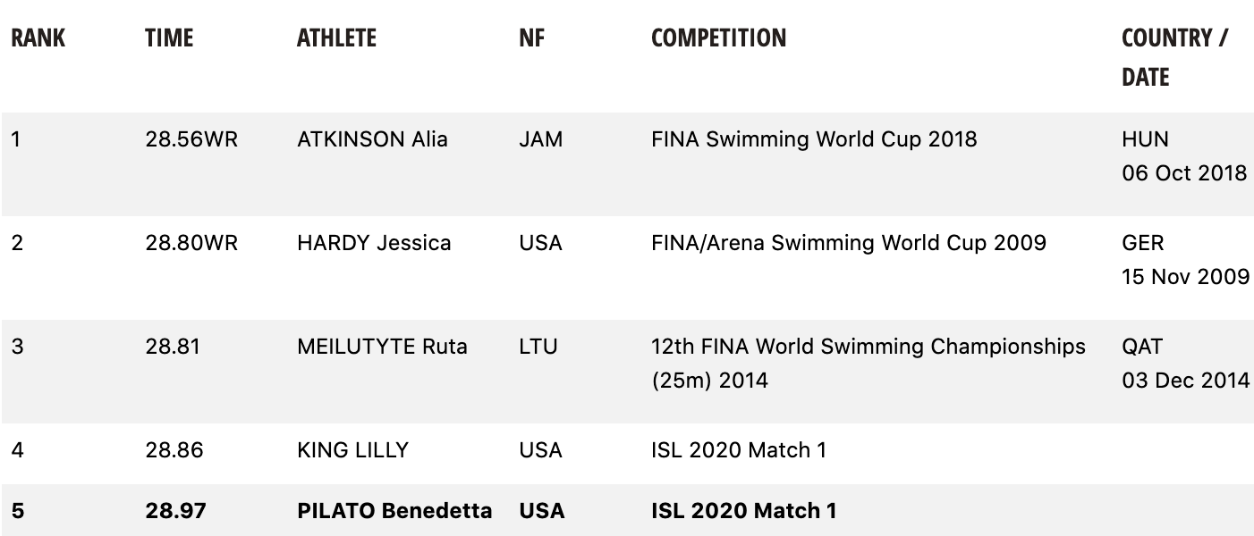Select PILATO Benedetta athlete name

click(394, 511)
